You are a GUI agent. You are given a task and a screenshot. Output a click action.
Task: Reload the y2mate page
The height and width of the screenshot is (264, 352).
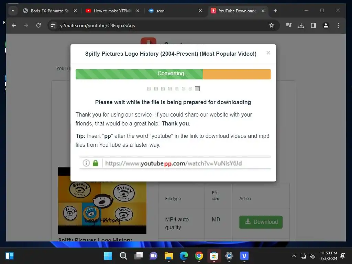coord(38,25)
